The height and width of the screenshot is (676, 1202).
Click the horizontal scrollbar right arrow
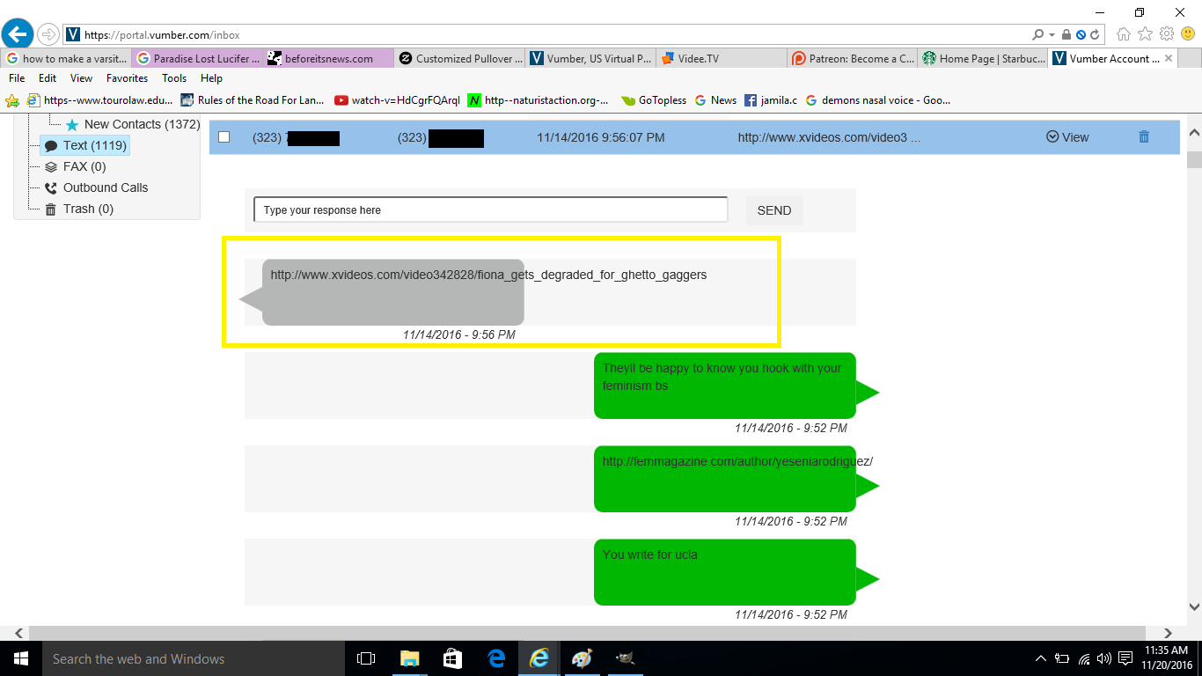pyautogui.click(x=1168, y=633)
